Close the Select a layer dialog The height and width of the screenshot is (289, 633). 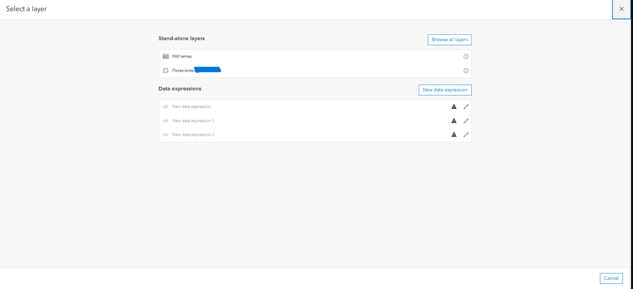point(621,9)
